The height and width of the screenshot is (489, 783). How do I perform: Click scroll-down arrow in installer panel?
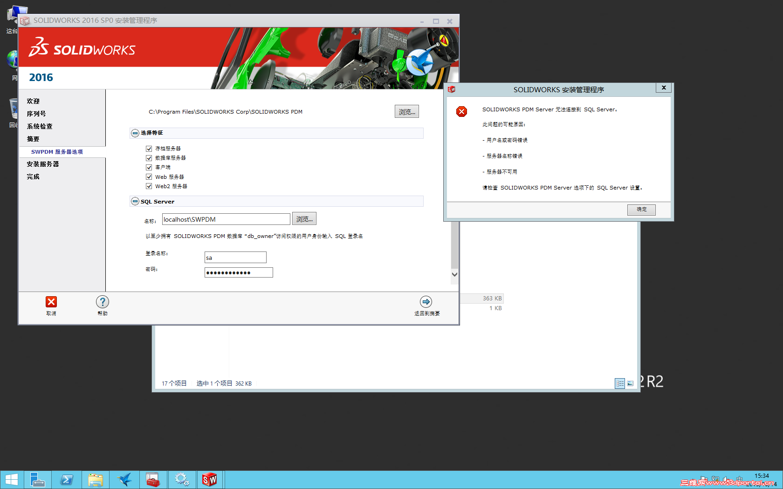click(454, 274)
